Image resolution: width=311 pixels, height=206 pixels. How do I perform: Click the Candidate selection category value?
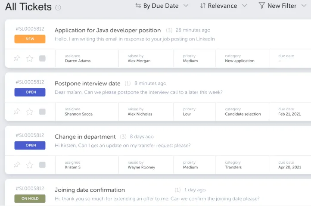pyautogui.click(x=243, y=114)
